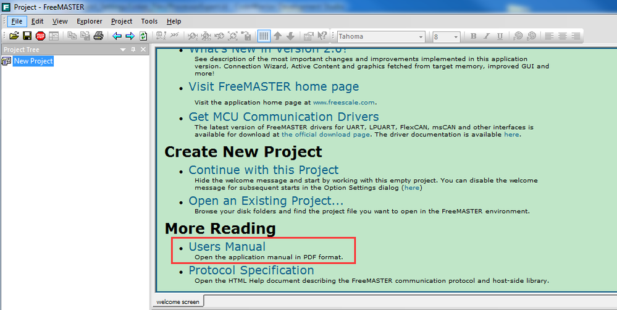Set text alignment to right
617x310 pixels.
coord(576,36)
